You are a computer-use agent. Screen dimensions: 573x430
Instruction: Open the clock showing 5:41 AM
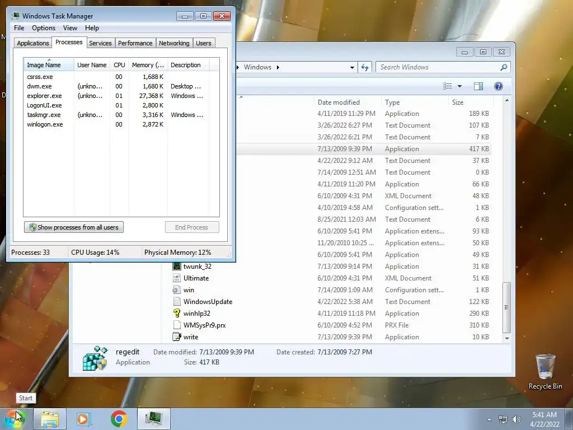(x=544, y=419)
